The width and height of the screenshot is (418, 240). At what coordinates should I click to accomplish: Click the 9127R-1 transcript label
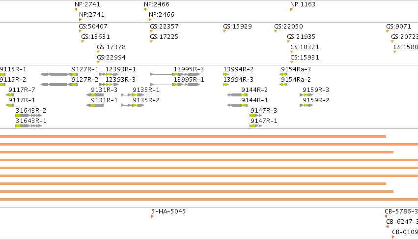[85, 69]
